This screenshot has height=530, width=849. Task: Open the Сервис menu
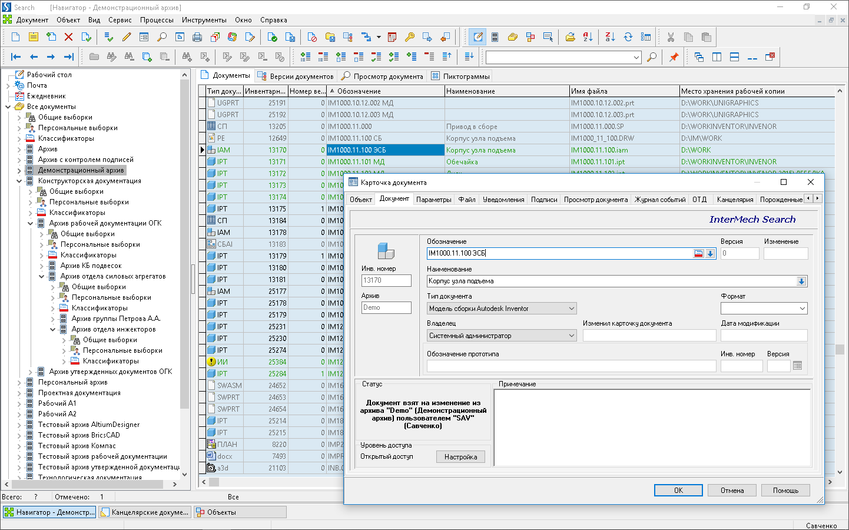tap(120, 20)
